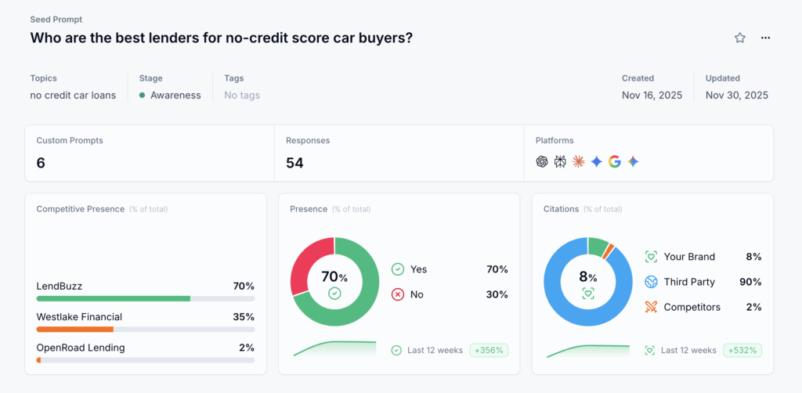
Task: Click the ChatGPT platform icon
Action: 542,161
